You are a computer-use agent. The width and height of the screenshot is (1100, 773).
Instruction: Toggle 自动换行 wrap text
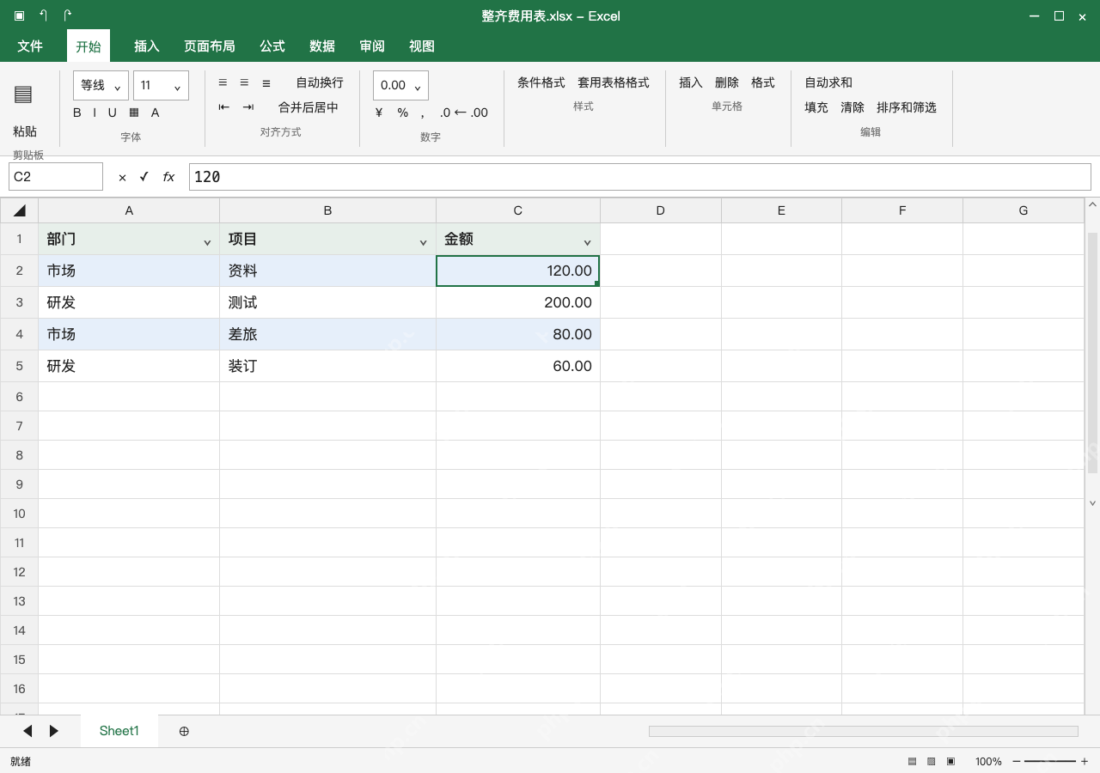coord(320,82)
